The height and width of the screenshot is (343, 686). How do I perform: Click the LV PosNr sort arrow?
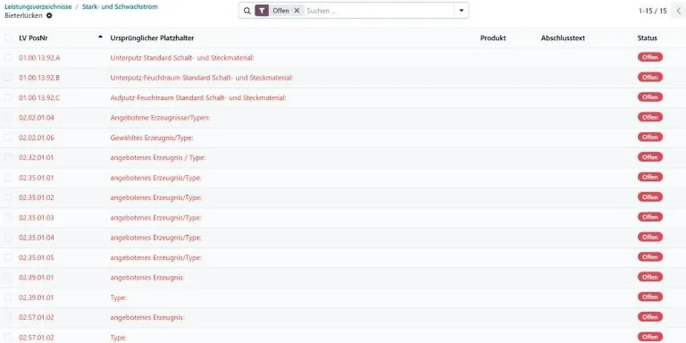click(100, 38)
